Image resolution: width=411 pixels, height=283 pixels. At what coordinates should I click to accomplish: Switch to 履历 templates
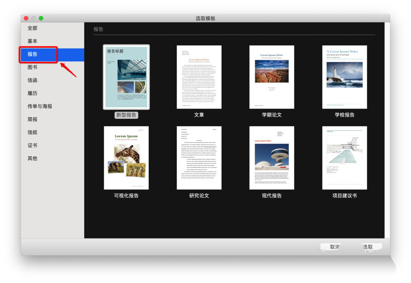pyautogui.click(x=32, y=93)
